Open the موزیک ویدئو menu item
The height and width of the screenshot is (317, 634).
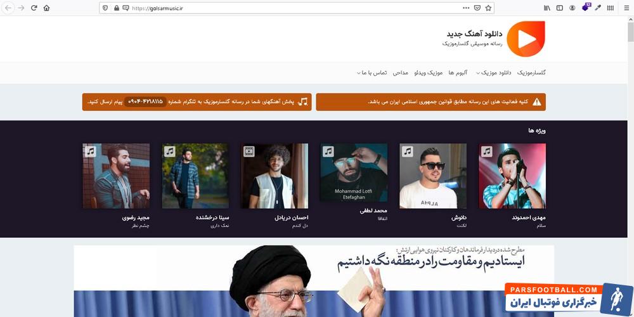[429, 73]
